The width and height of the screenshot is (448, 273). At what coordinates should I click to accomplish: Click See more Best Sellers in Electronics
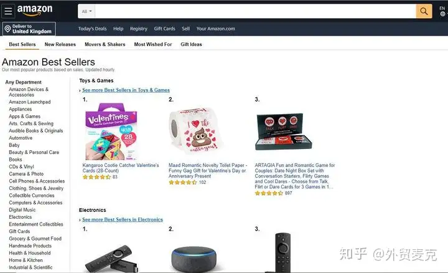(123, 219)
